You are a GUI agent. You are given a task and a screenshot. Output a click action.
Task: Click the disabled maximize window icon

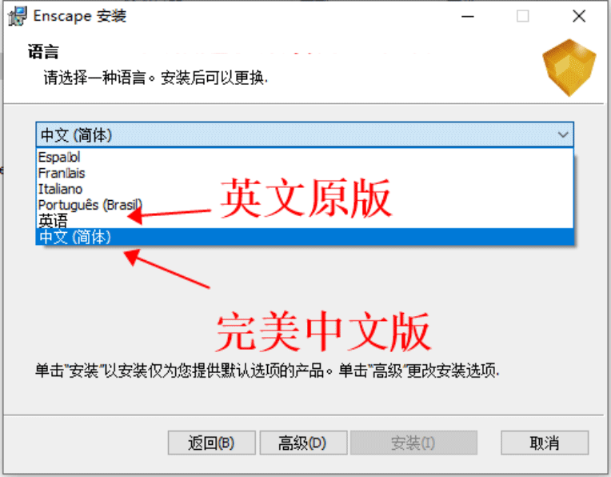[x=522, y=16]
